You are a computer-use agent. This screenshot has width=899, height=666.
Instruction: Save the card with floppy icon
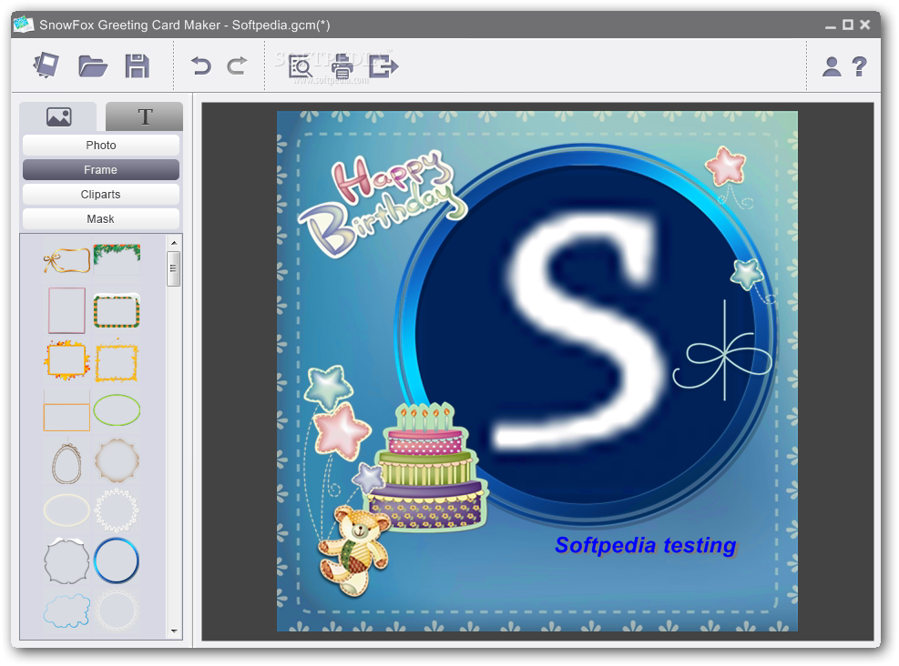[x=137, y=66]
